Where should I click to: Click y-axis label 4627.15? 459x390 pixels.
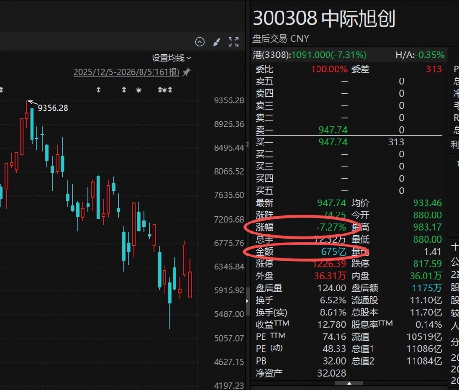click(229, 362)
